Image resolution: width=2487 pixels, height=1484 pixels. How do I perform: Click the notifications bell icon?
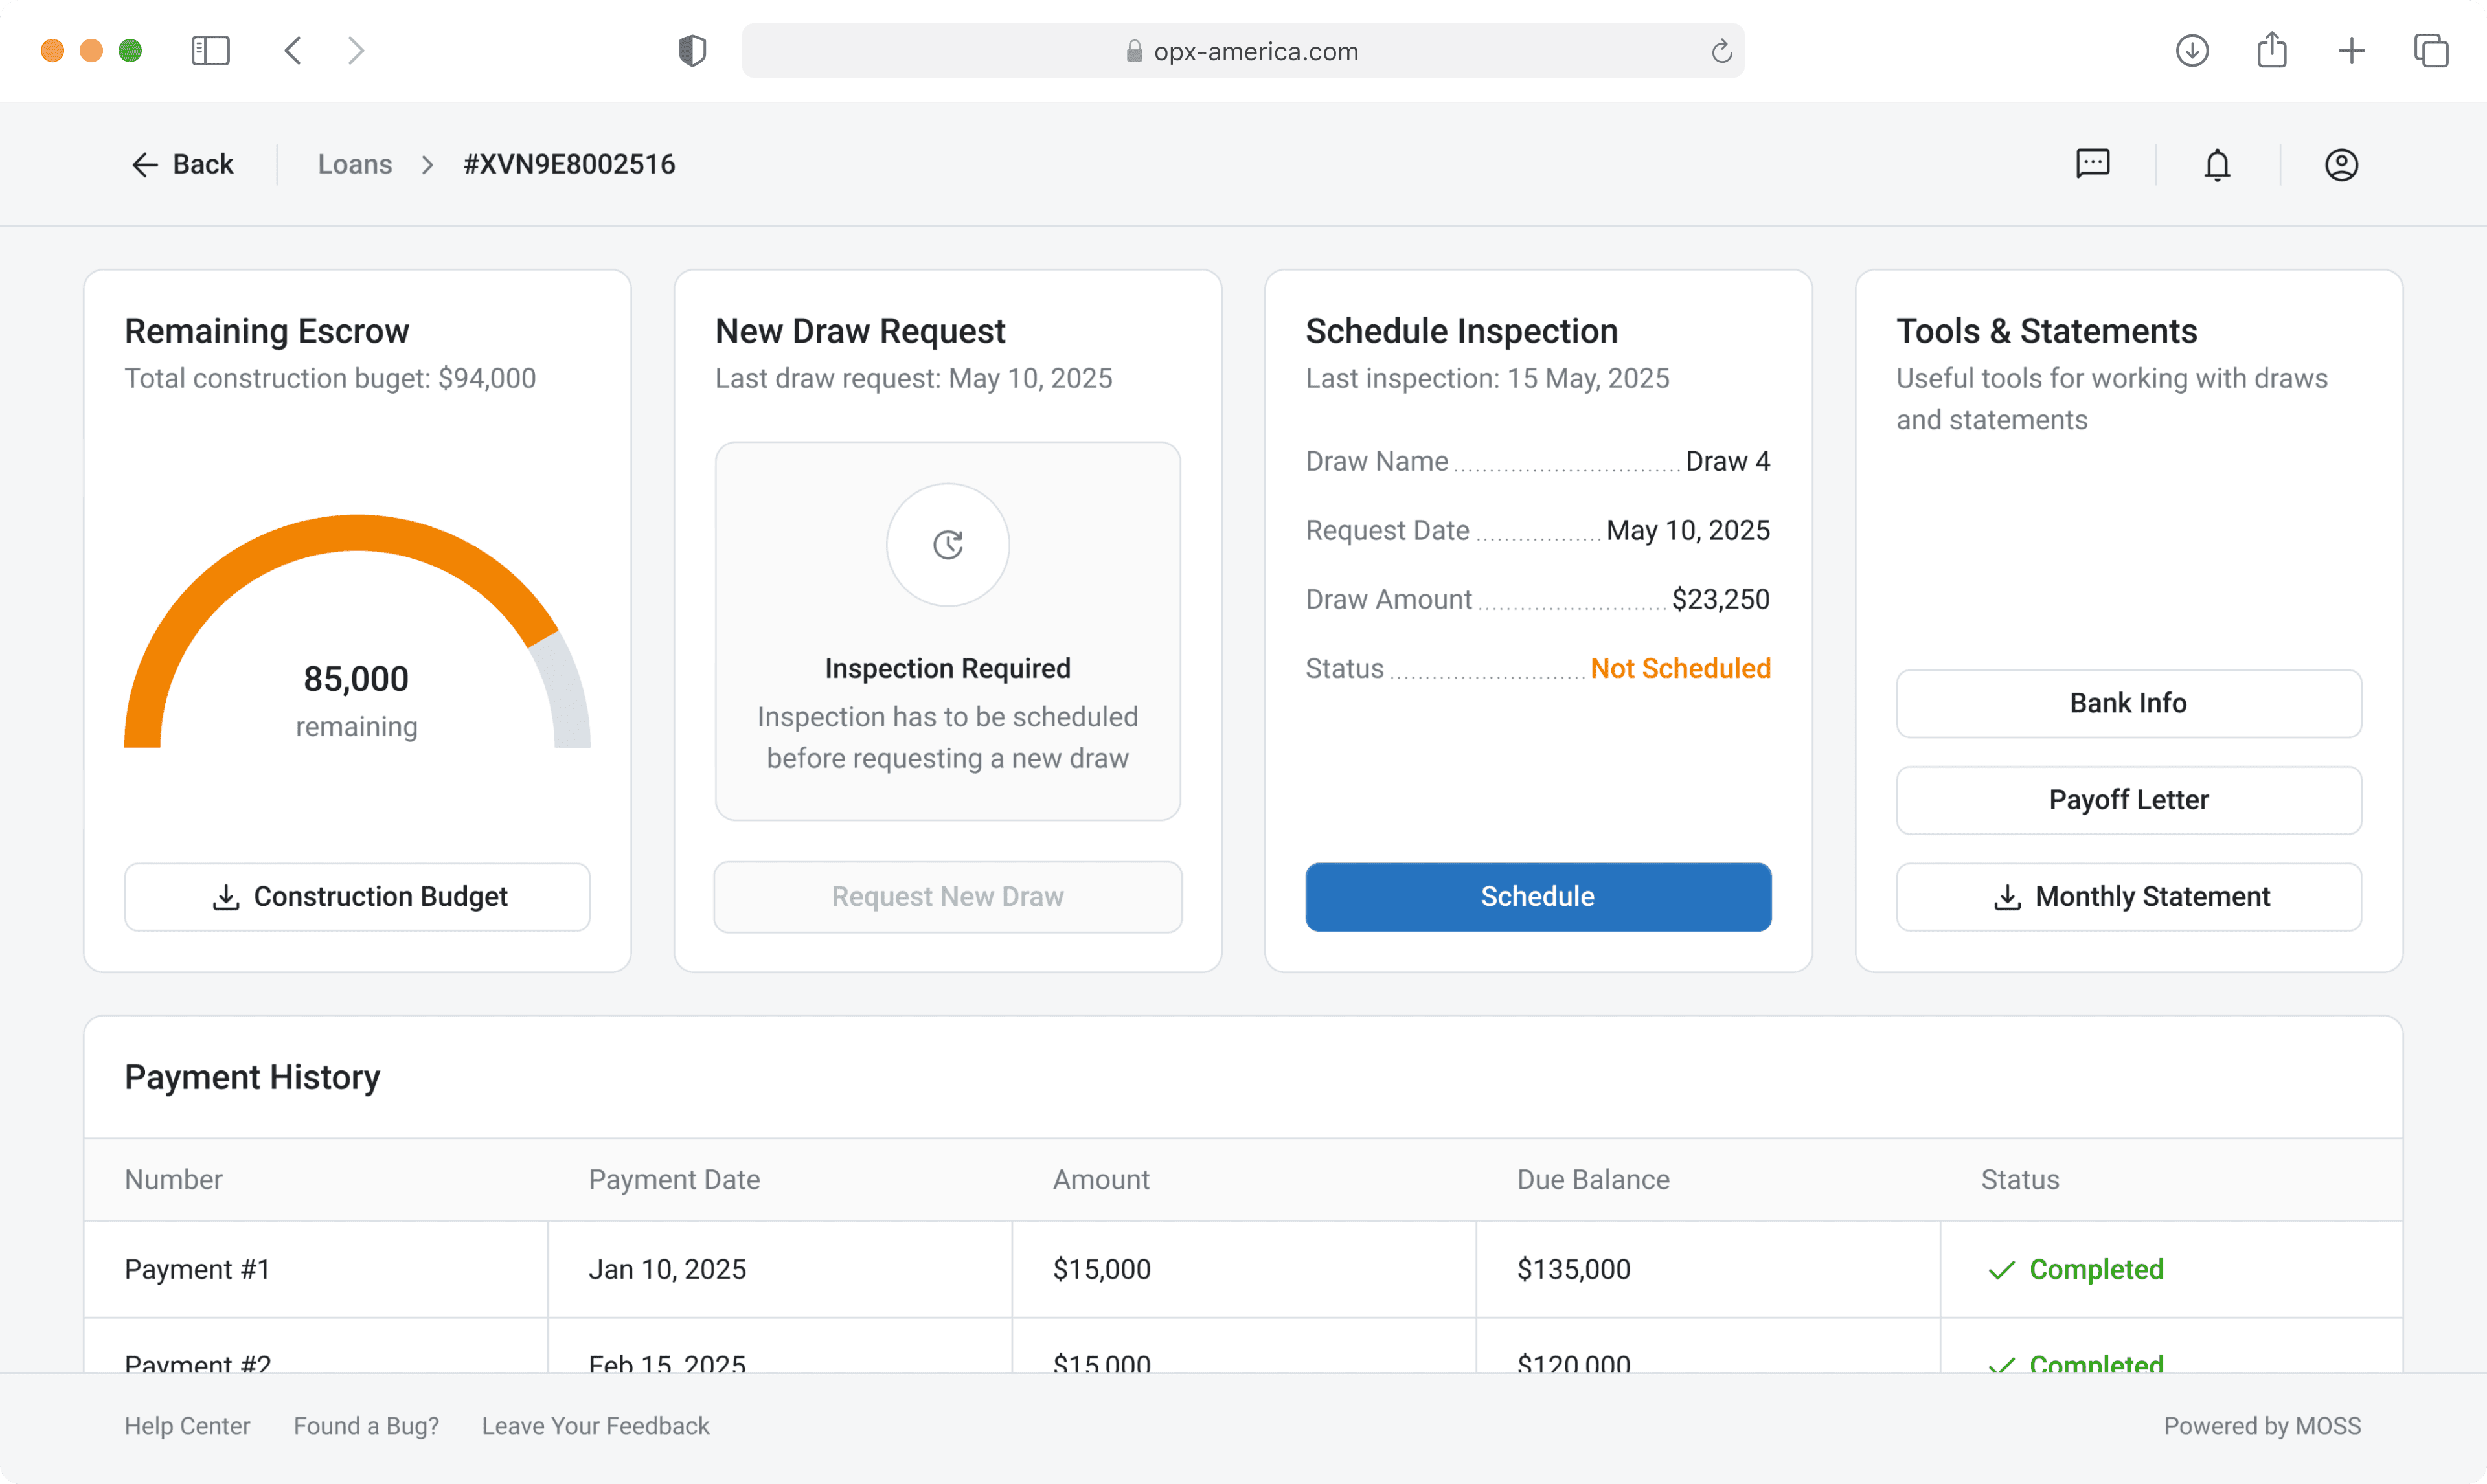pyautogui.click(x=2217, y=164)
